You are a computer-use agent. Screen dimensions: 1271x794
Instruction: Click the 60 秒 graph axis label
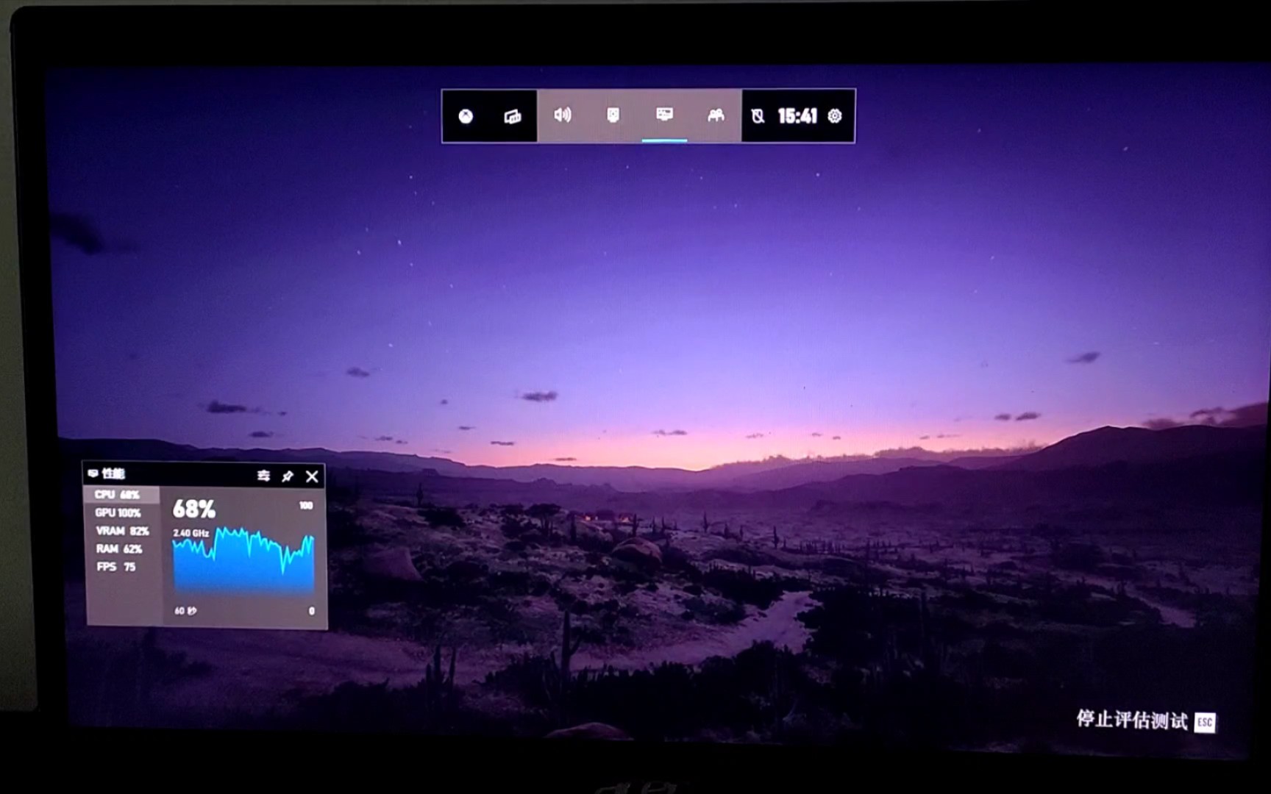click(x=185, y=611)
